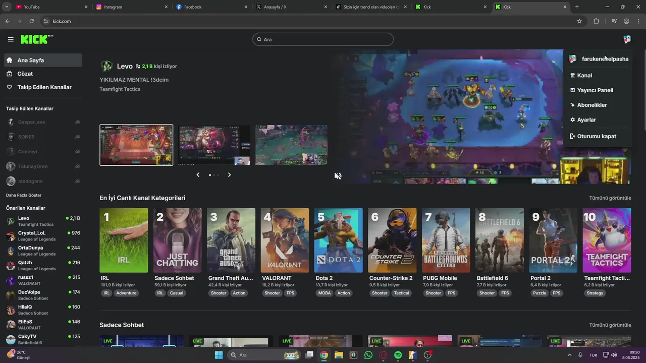Select third featured stream thumbnail

click(x=291, y=145)
